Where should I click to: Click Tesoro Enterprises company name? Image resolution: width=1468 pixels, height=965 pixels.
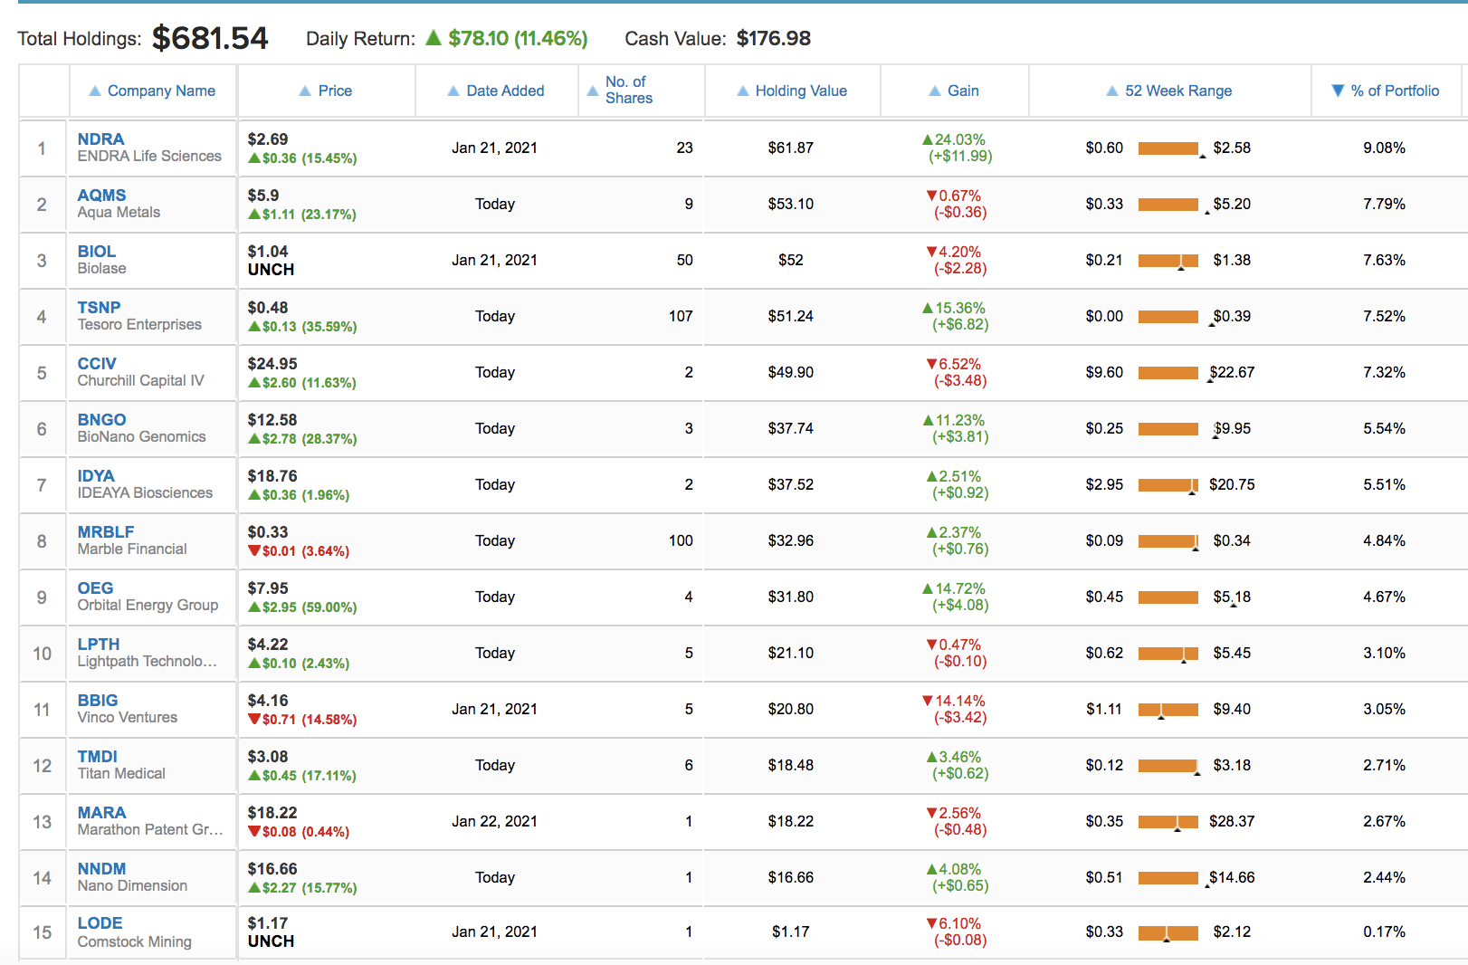click(139, 325)
